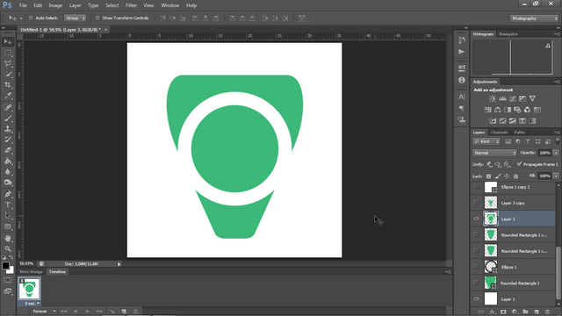The height and width of the screenshot is (316, 562).
Task: Select timeline frame 1 thumbnail
Action: pos(29,289)
